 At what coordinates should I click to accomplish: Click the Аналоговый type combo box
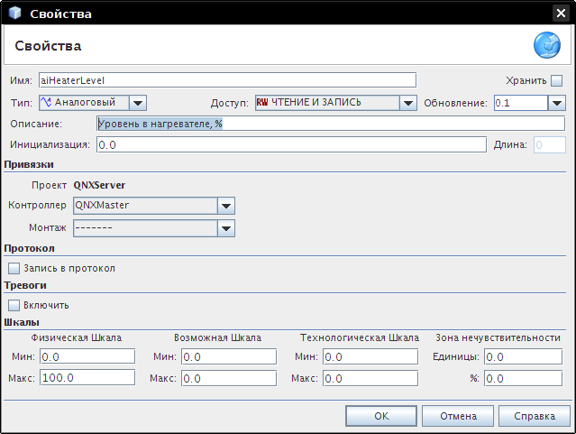click(x=93, y=103)
